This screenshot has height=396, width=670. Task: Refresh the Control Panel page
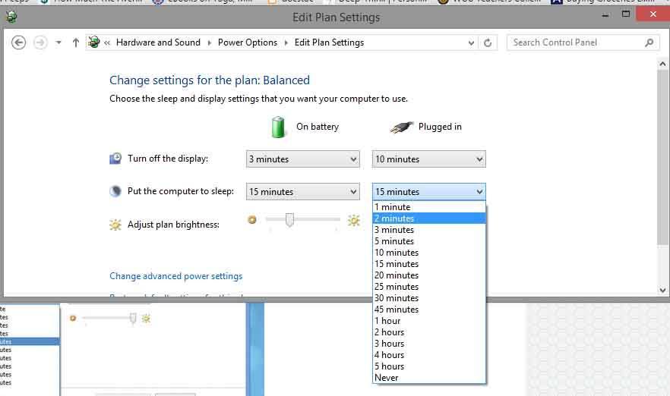coord(488,42)
